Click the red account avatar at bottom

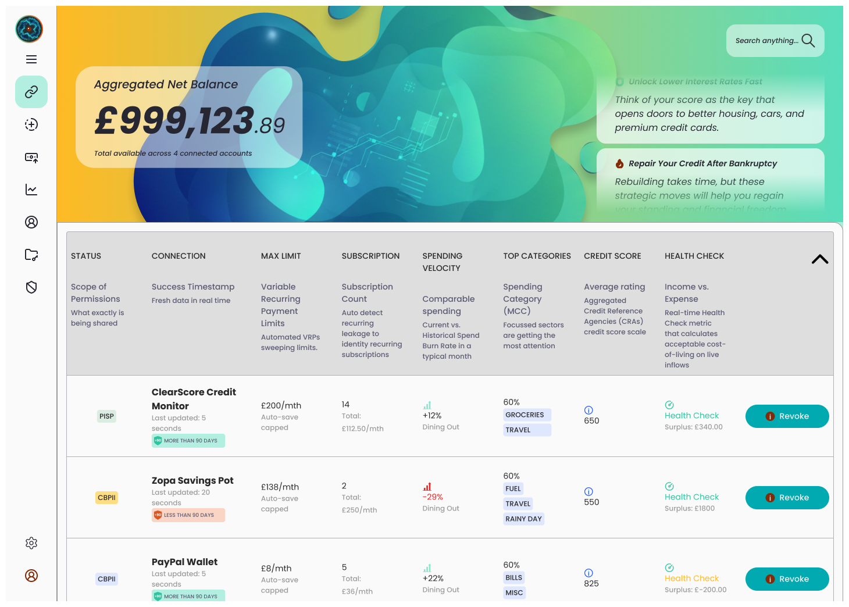coord(31,576)
